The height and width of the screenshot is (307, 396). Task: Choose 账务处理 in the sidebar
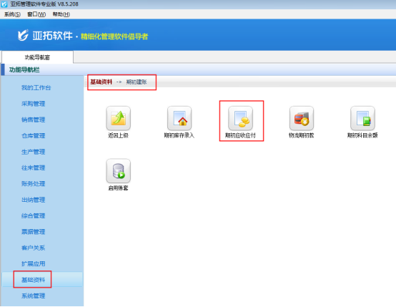tap(34, 184)
